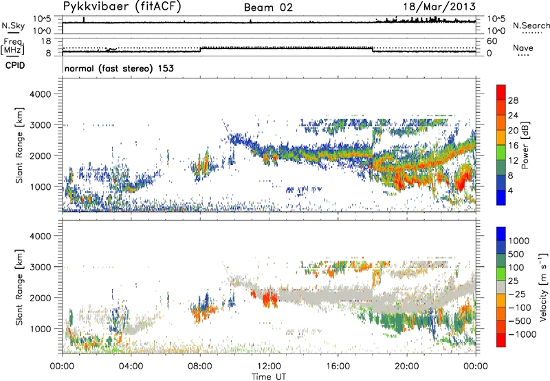Viewport: 550px width, 381px height.
Task: Click the 'N.Search' legend label
Action: (x=531, y=25)
